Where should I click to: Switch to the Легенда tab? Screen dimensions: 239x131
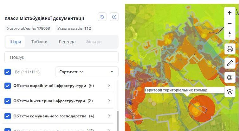coord(67,42)
